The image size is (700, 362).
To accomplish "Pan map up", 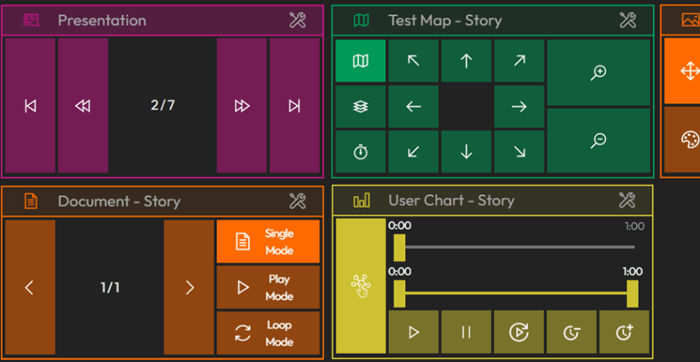I will pyautogui.click(x=467, y=61).
